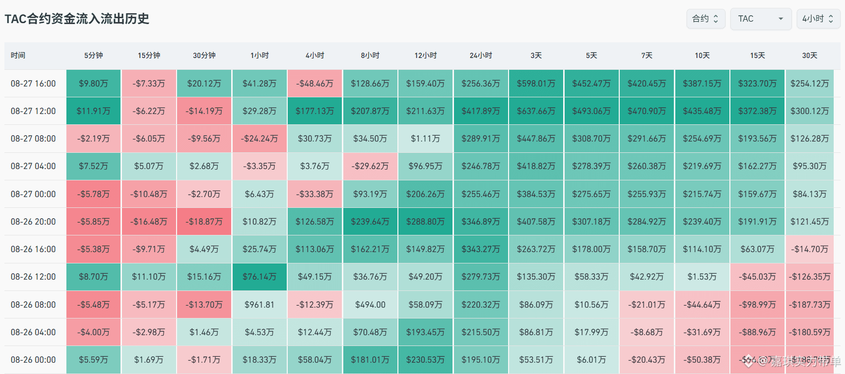Select the 08-27 04:00 row label
The image size is (845, 374).
point(33,166)
